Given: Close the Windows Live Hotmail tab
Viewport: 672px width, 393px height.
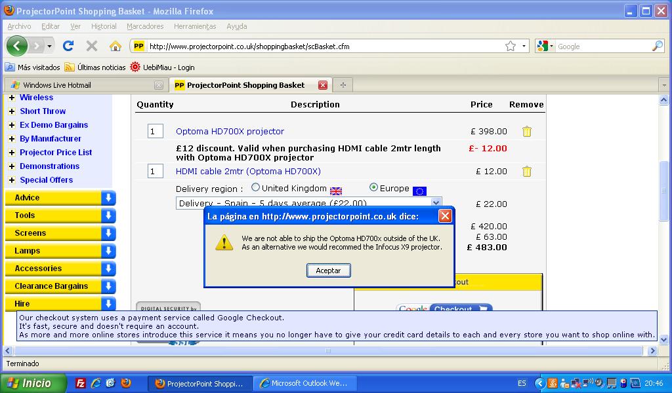Looking at the screenshot, I should coord(159,85).
